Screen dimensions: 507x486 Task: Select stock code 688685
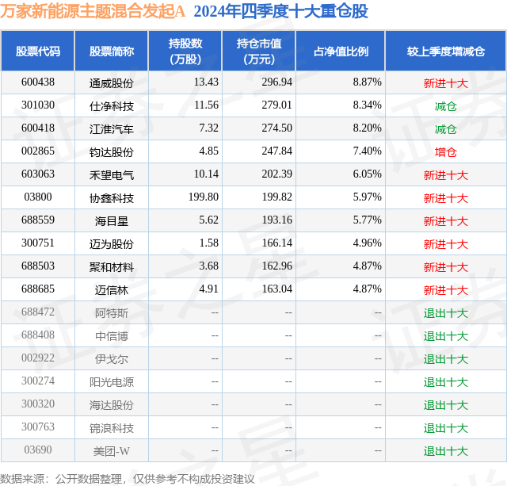coord(38,289)
